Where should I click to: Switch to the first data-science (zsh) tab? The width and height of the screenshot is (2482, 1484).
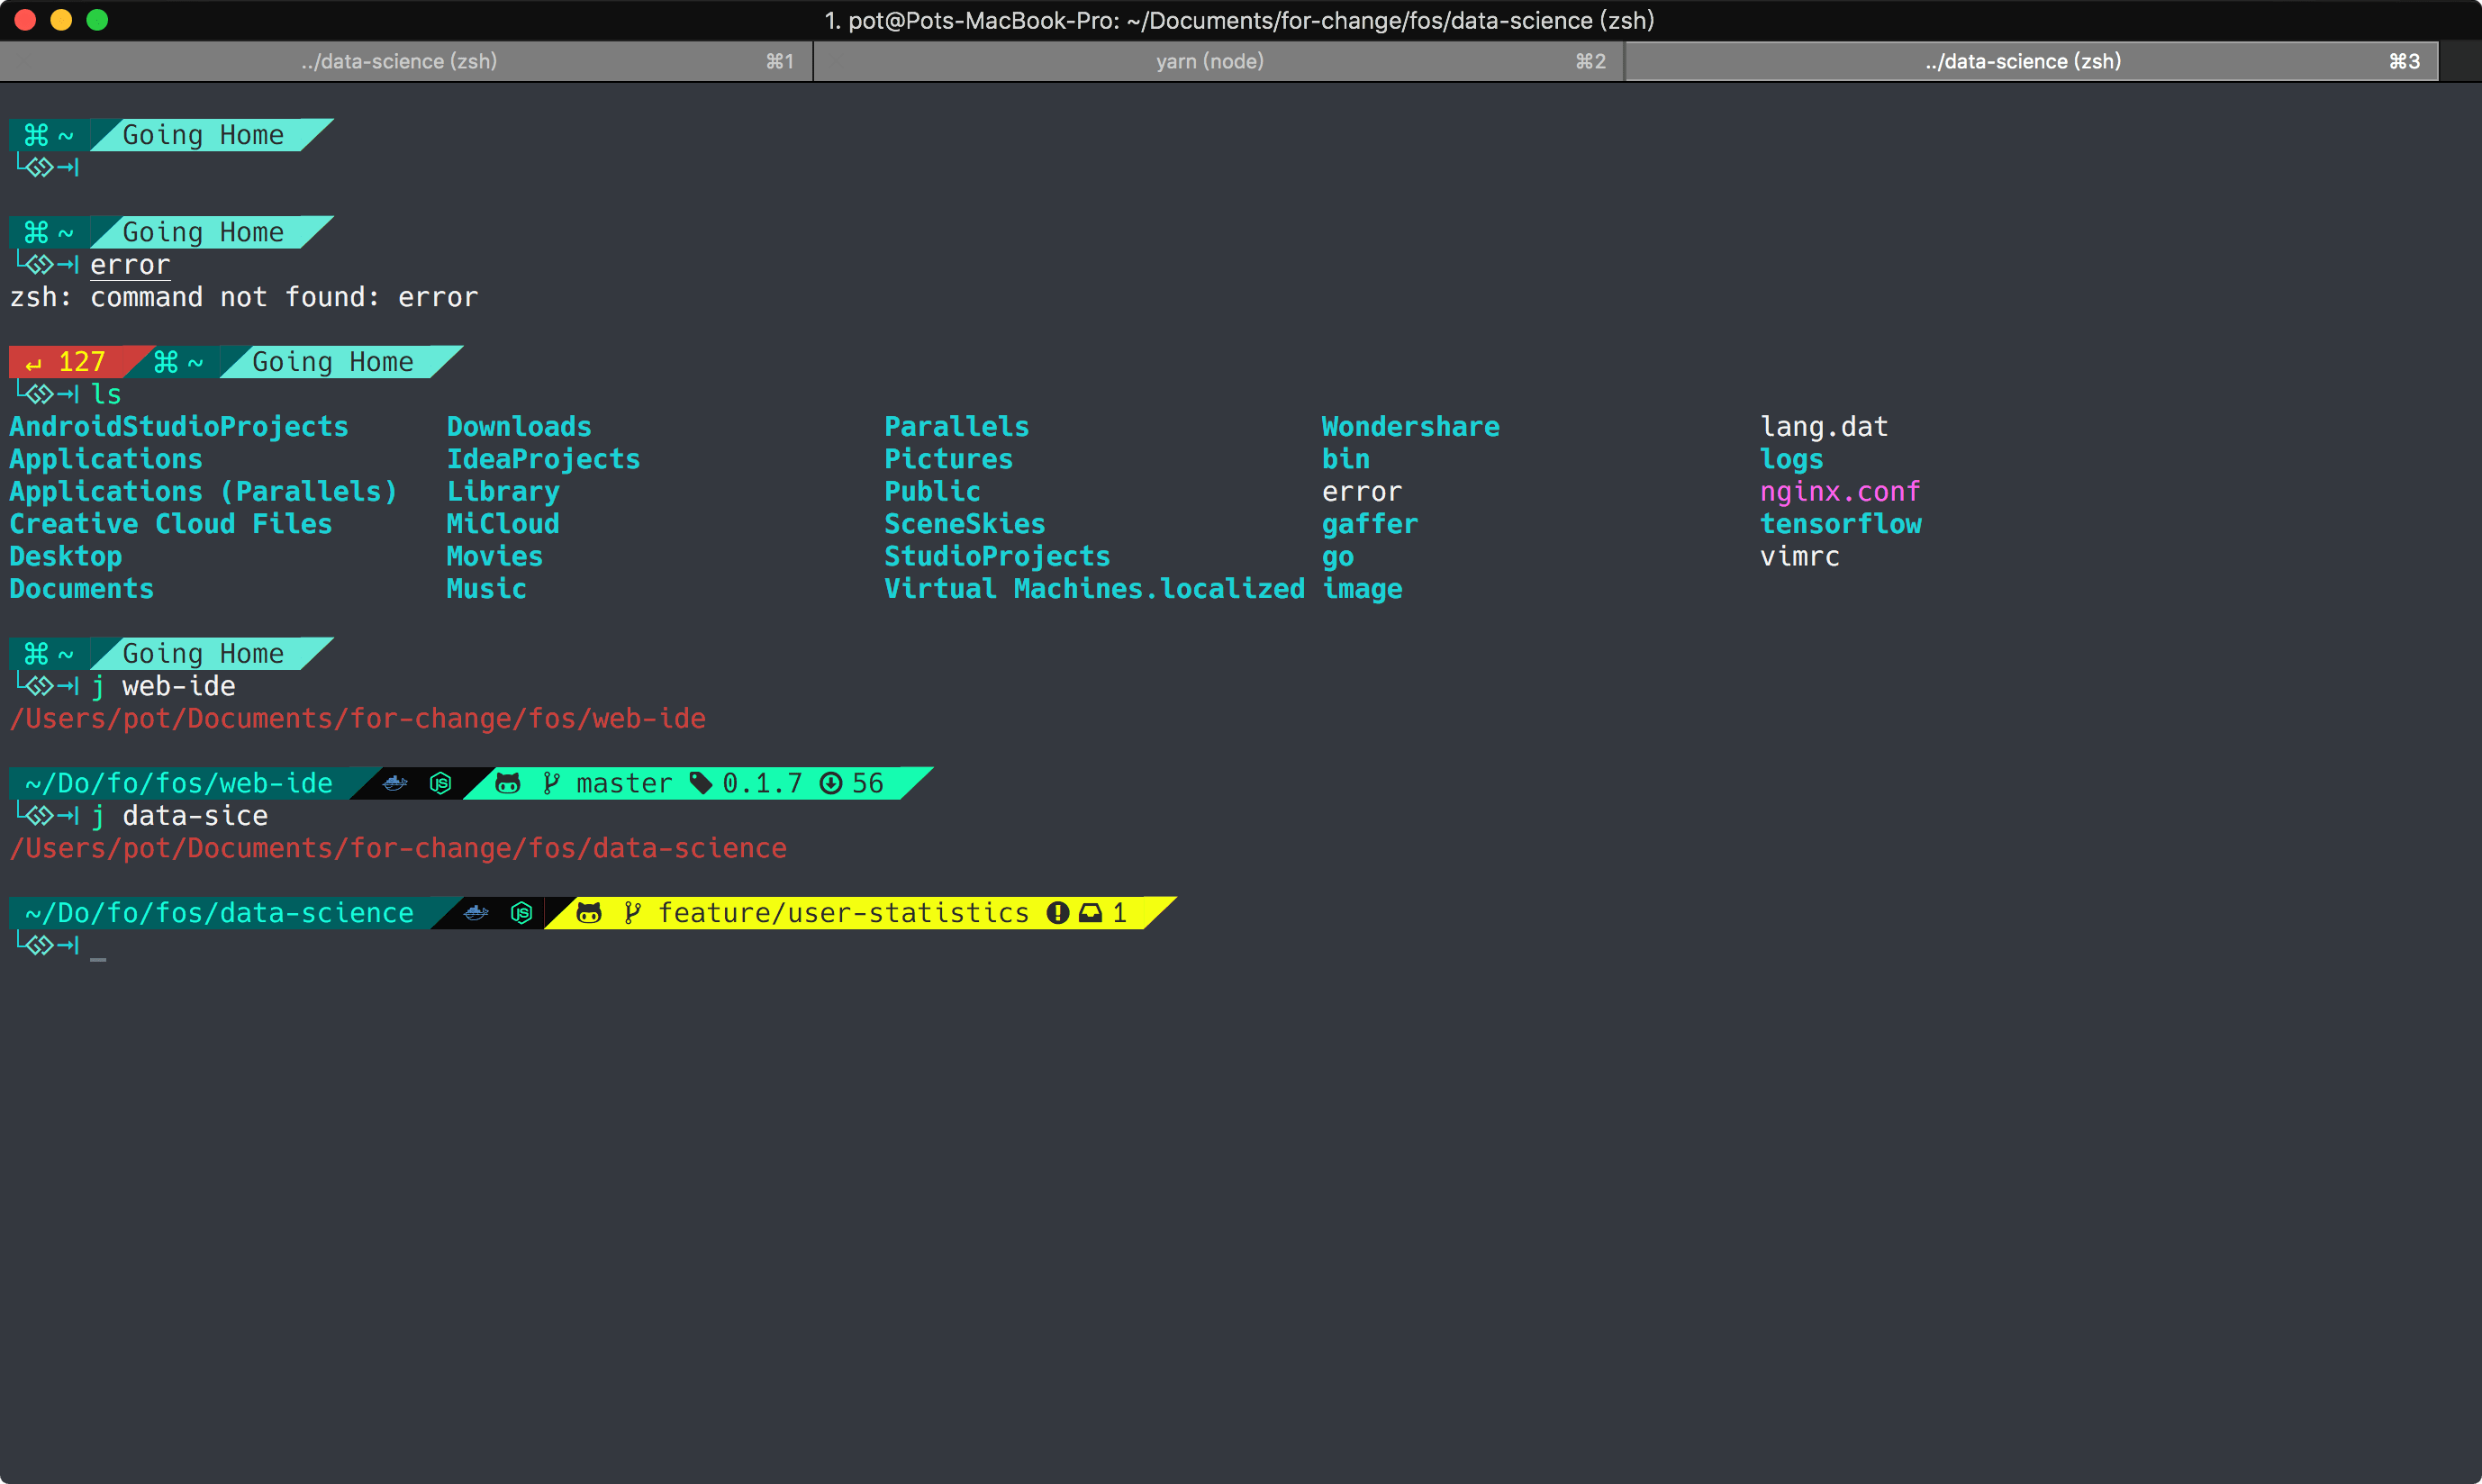pyautogui.click(x=400, y=61)
